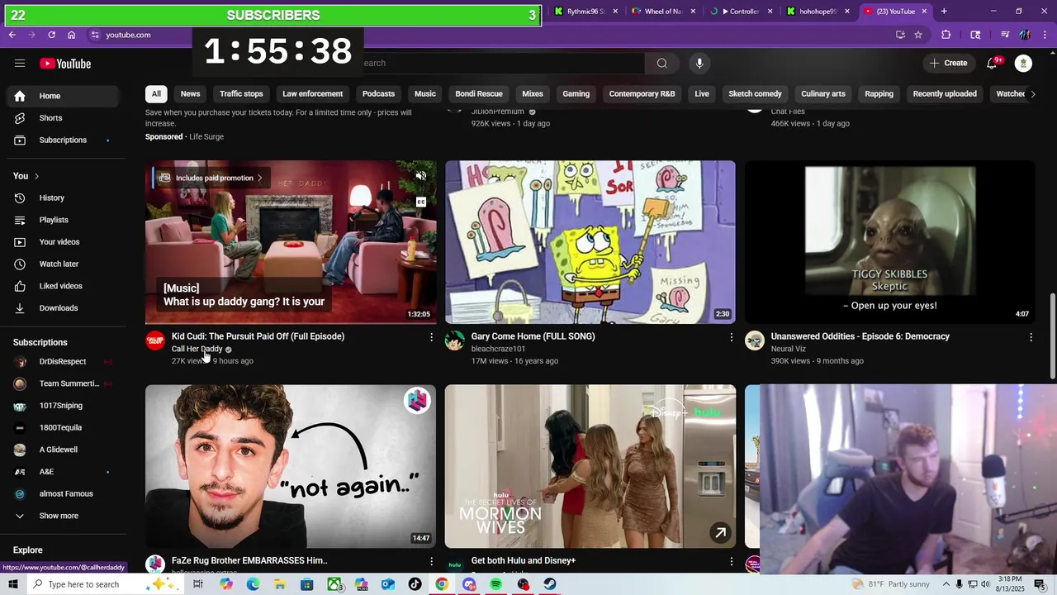Select the Law enforcement filter chip

[x=312, y=94]
